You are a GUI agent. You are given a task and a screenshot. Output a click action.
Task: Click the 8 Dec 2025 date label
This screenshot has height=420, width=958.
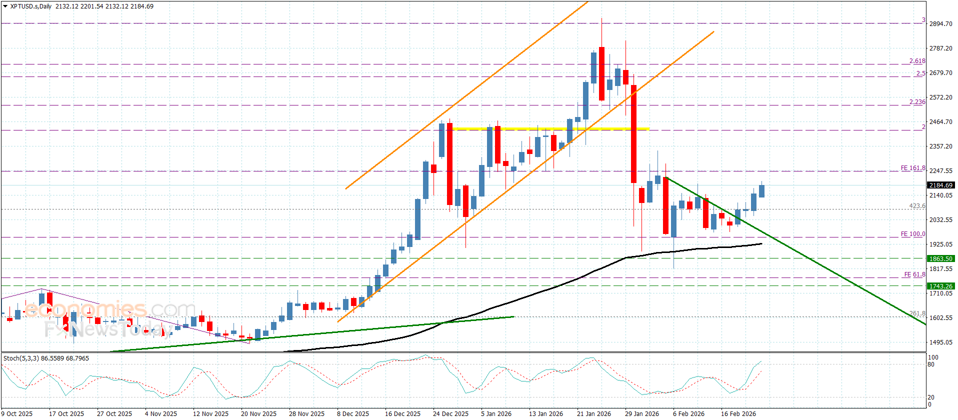pos(353,413)
